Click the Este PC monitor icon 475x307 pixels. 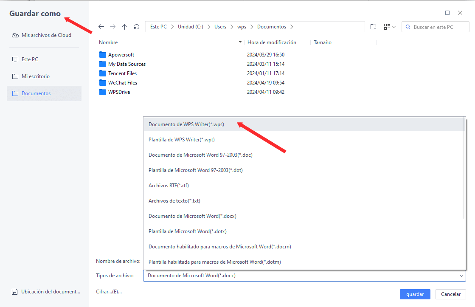click(x=15, y=59)
